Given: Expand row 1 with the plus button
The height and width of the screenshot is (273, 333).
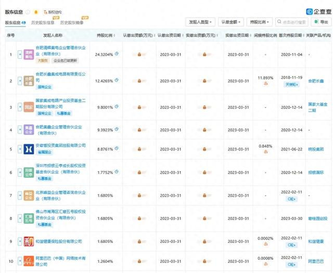Looking at the screenshot, I should point(20,55).
